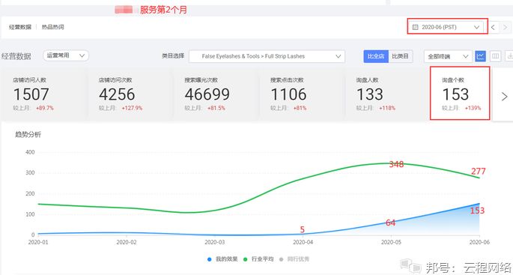Toggle 同行优秀 legend series
Screen dimensions: 513x275
click(294, 259)
